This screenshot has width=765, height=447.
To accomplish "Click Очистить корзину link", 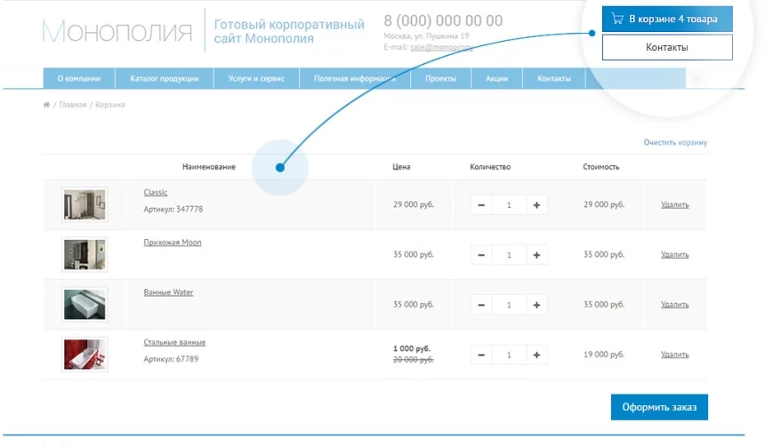I will (675, 142).
